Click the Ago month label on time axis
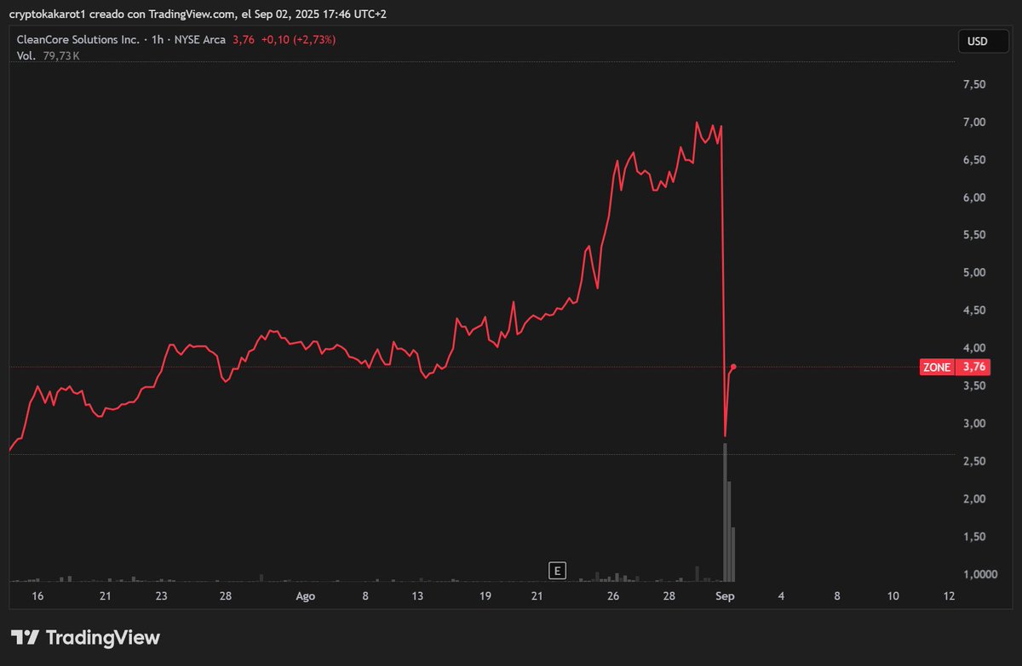Viewport: 1022px width, 666px height. pyautogui.click(x=305, y=596)
